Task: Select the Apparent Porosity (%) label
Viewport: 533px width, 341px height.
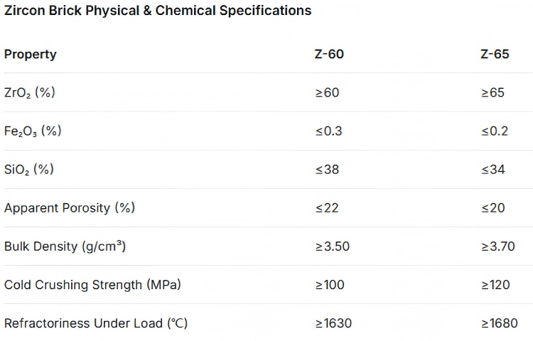Action: point(70,207)
